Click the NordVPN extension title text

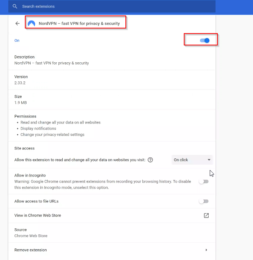pos(79,23)
